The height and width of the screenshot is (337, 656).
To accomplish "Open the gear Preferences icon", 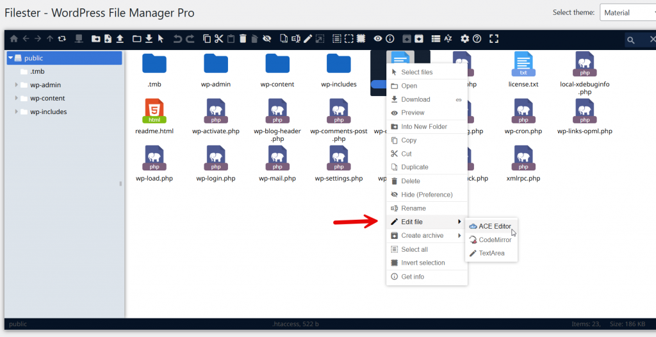I will 465,39.
